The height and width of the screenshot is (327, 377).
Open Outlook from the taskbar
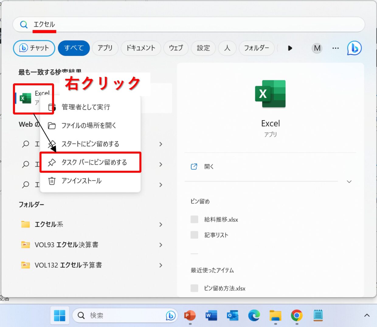pyautogui.click(x=233, y=315)
